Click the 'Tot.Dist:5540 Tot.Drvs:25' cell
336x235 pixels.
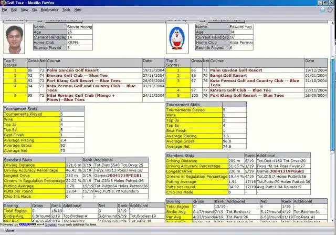coord(121,165)
